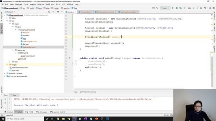Run the App configuration with green play icon

(x=173, y=8)
